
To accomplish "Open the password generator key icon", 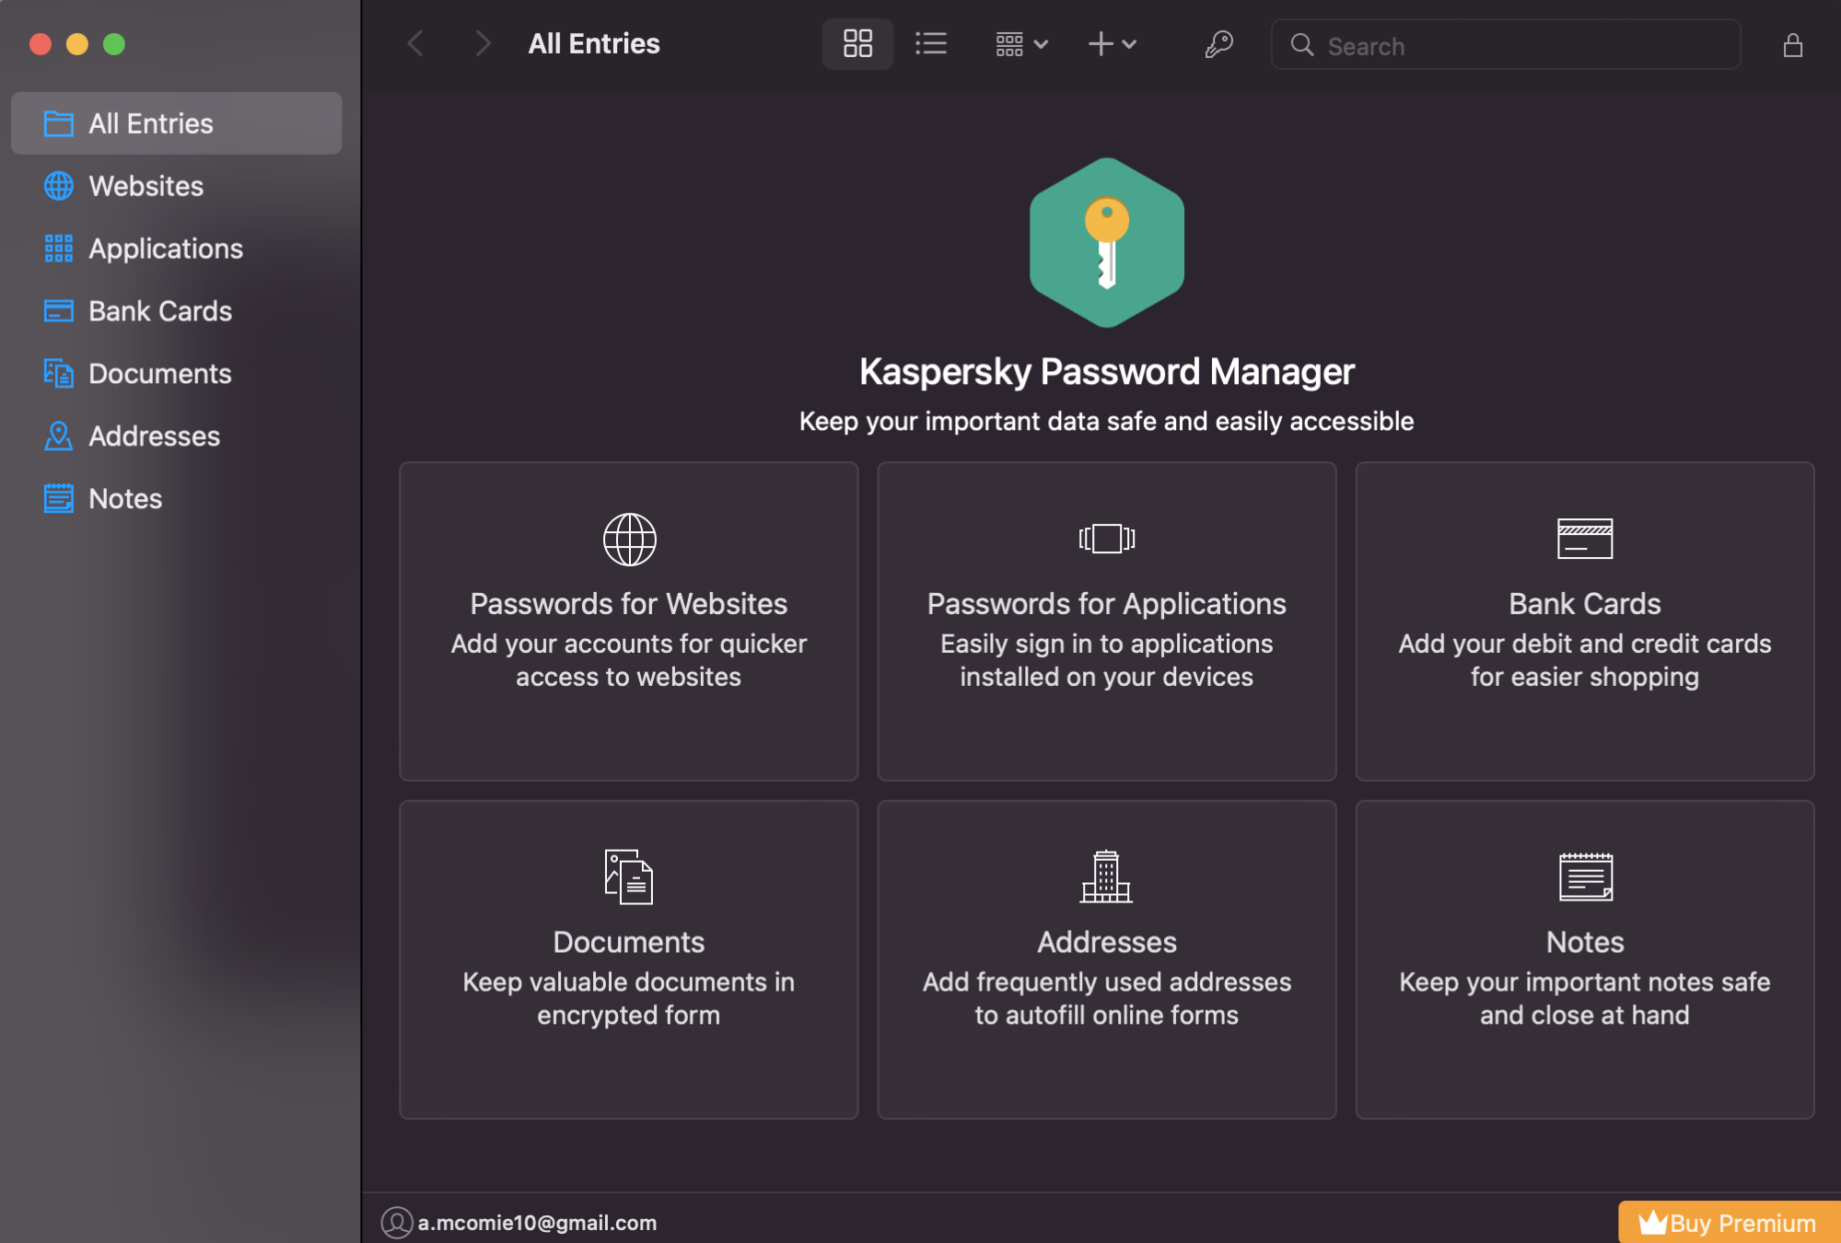I will 1218,44.
